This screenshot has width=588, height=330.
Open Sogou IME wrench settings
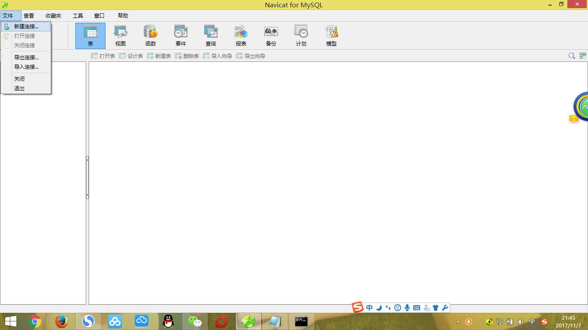coord(445,308)
